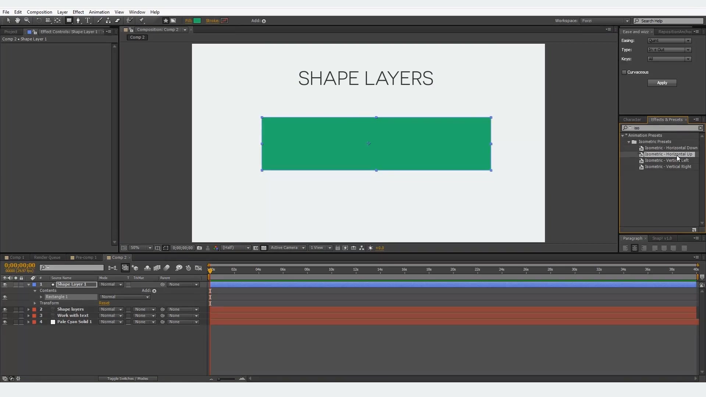The height and width of the screenshot is (397, 706).
Task: Expand the Contents group in timeline
Action: (35, 290)
